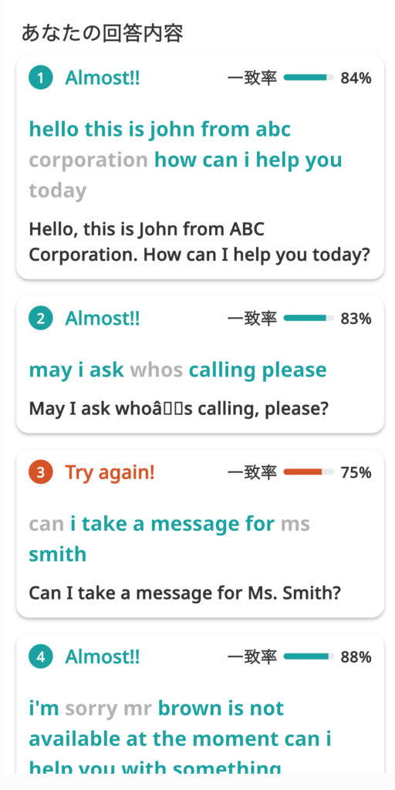Image resolution: width=395 pixels, height=790 pixels.
Task: Click the grayed word 'can' in card 3
Action: 46,524
